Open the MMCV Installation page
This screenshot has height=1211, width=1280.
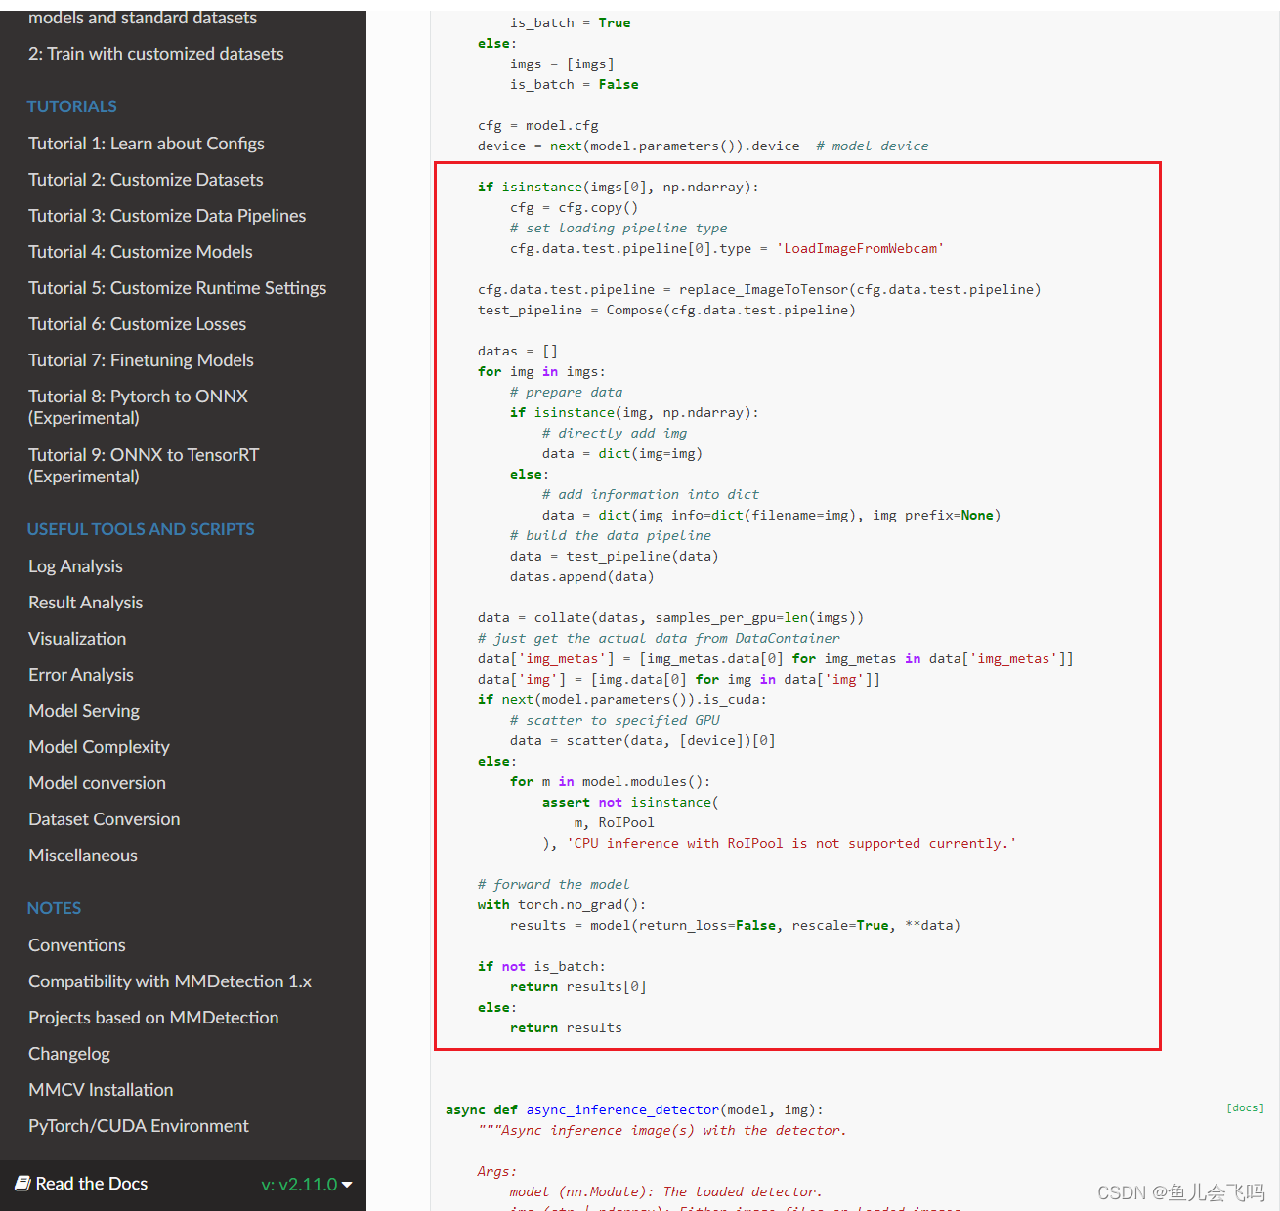(x=100, y=1089)
